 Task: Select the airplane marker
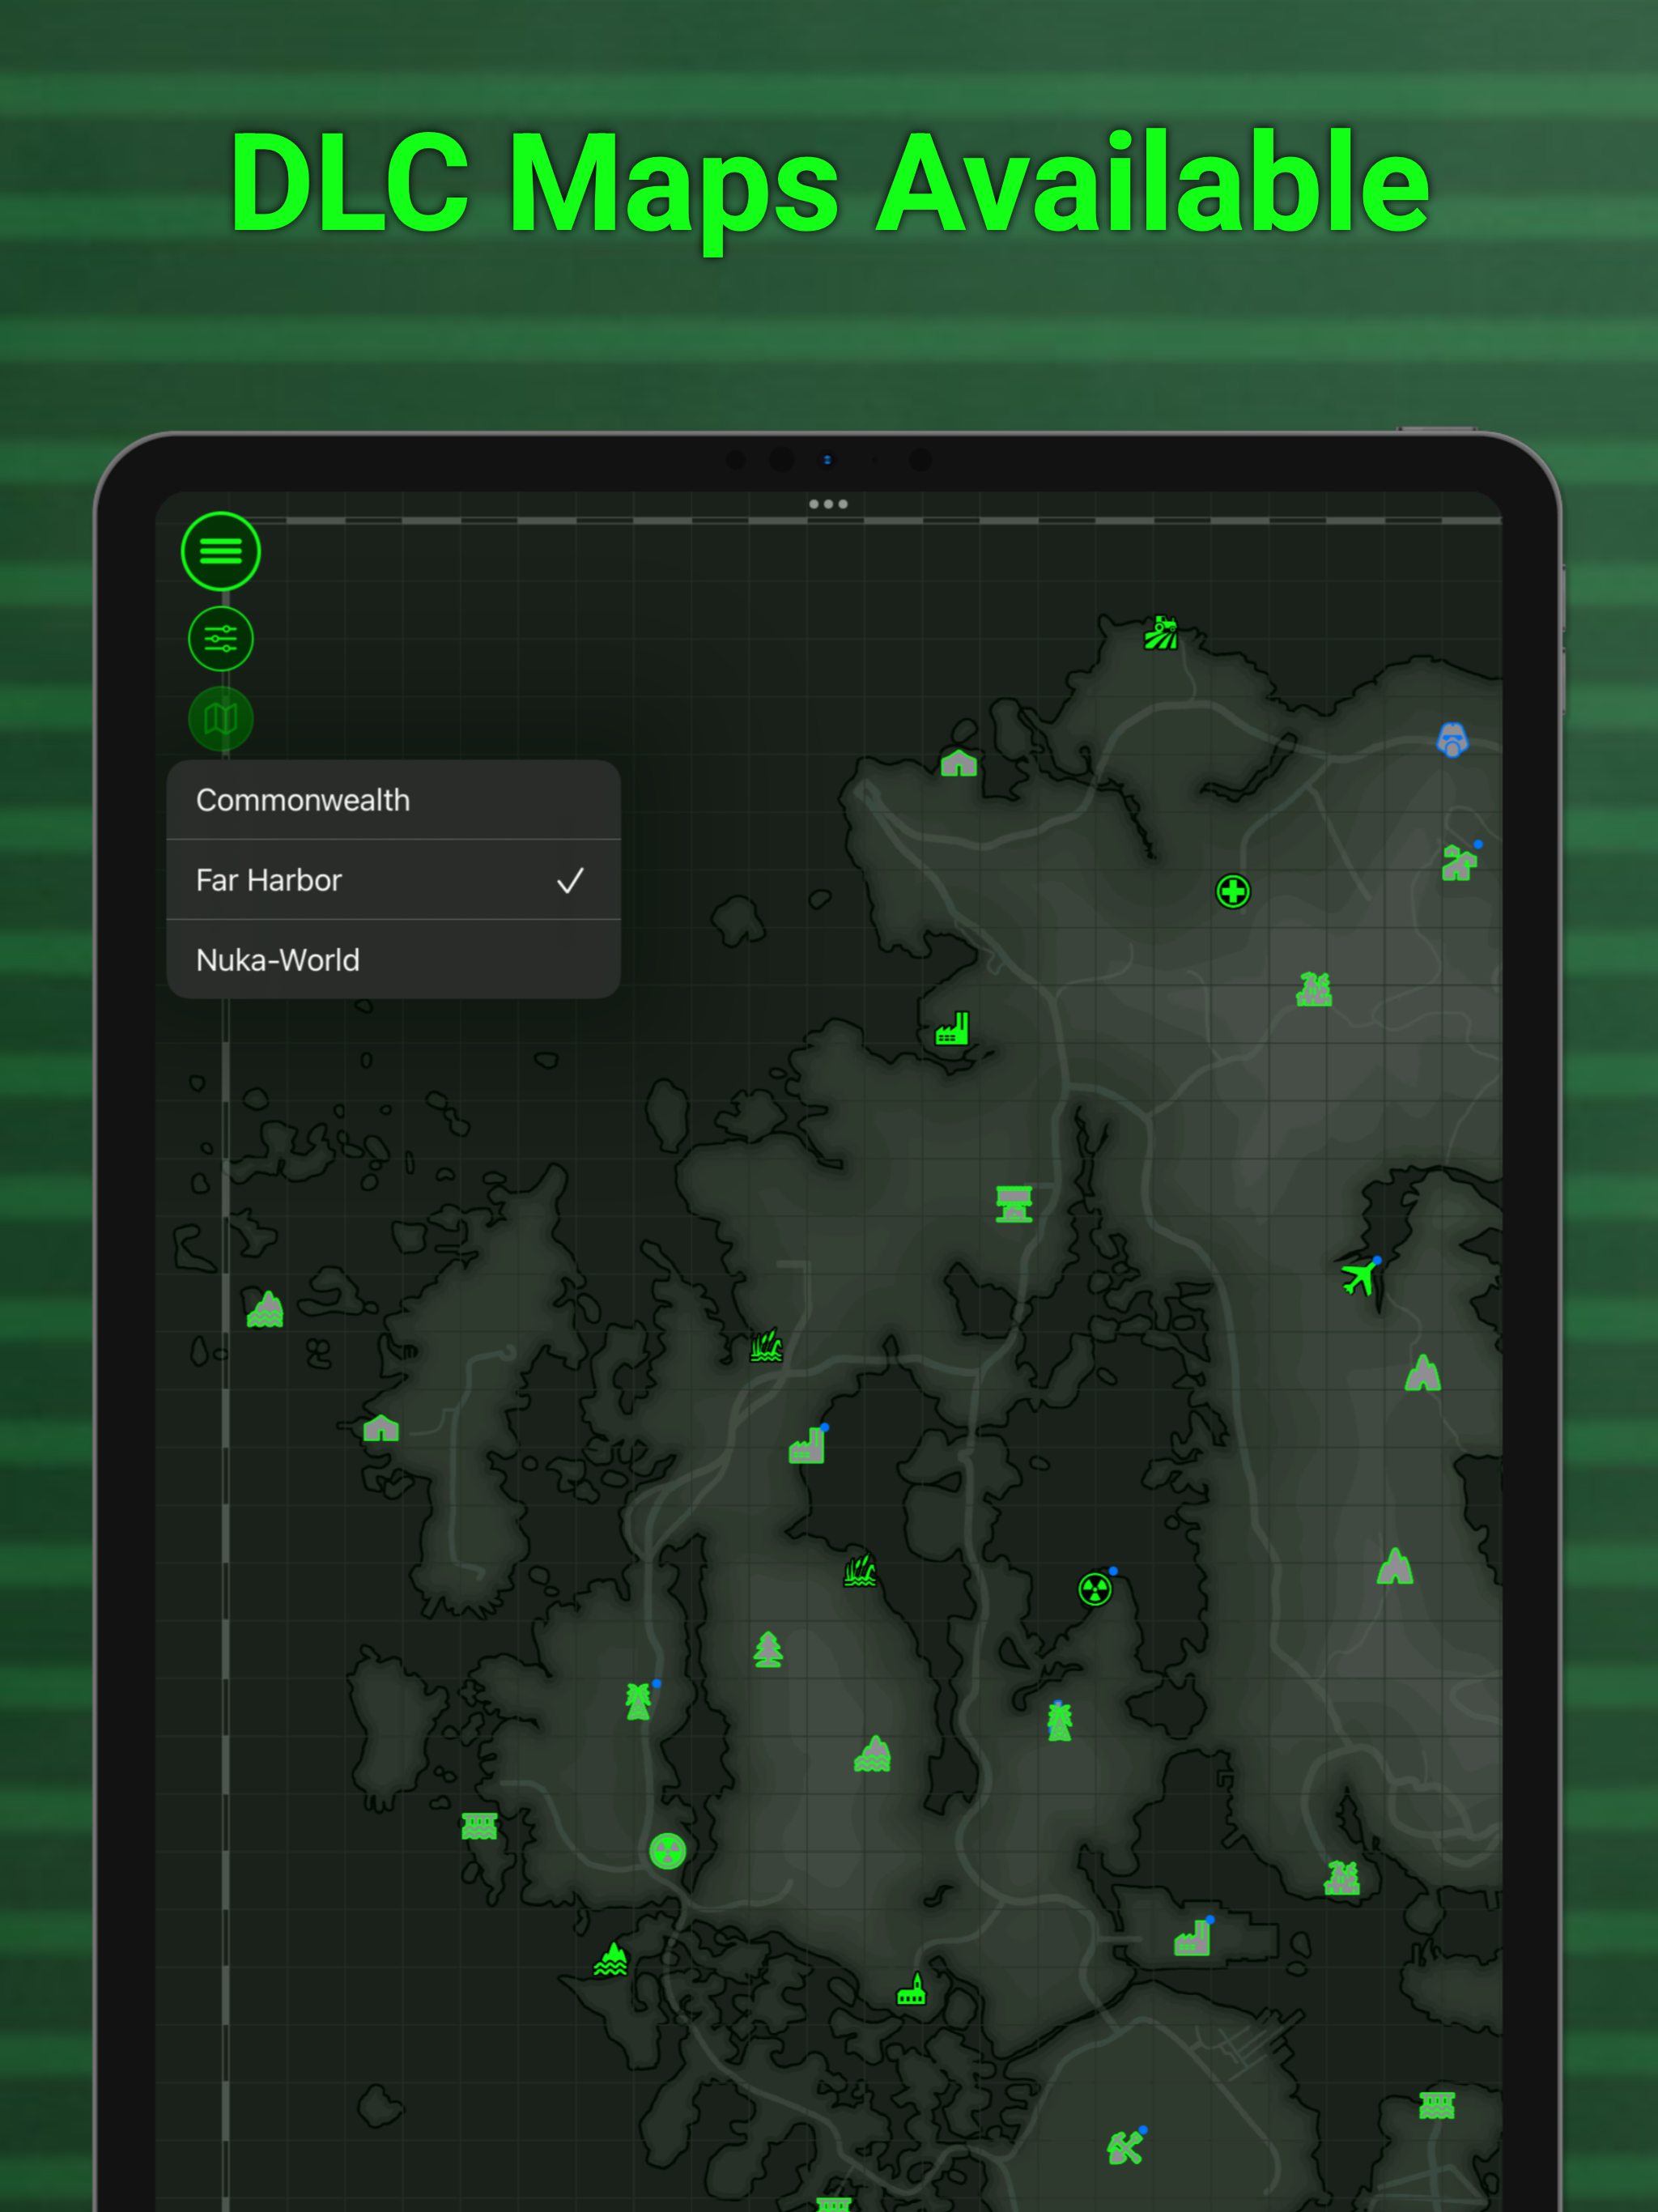point(1360,1276)
